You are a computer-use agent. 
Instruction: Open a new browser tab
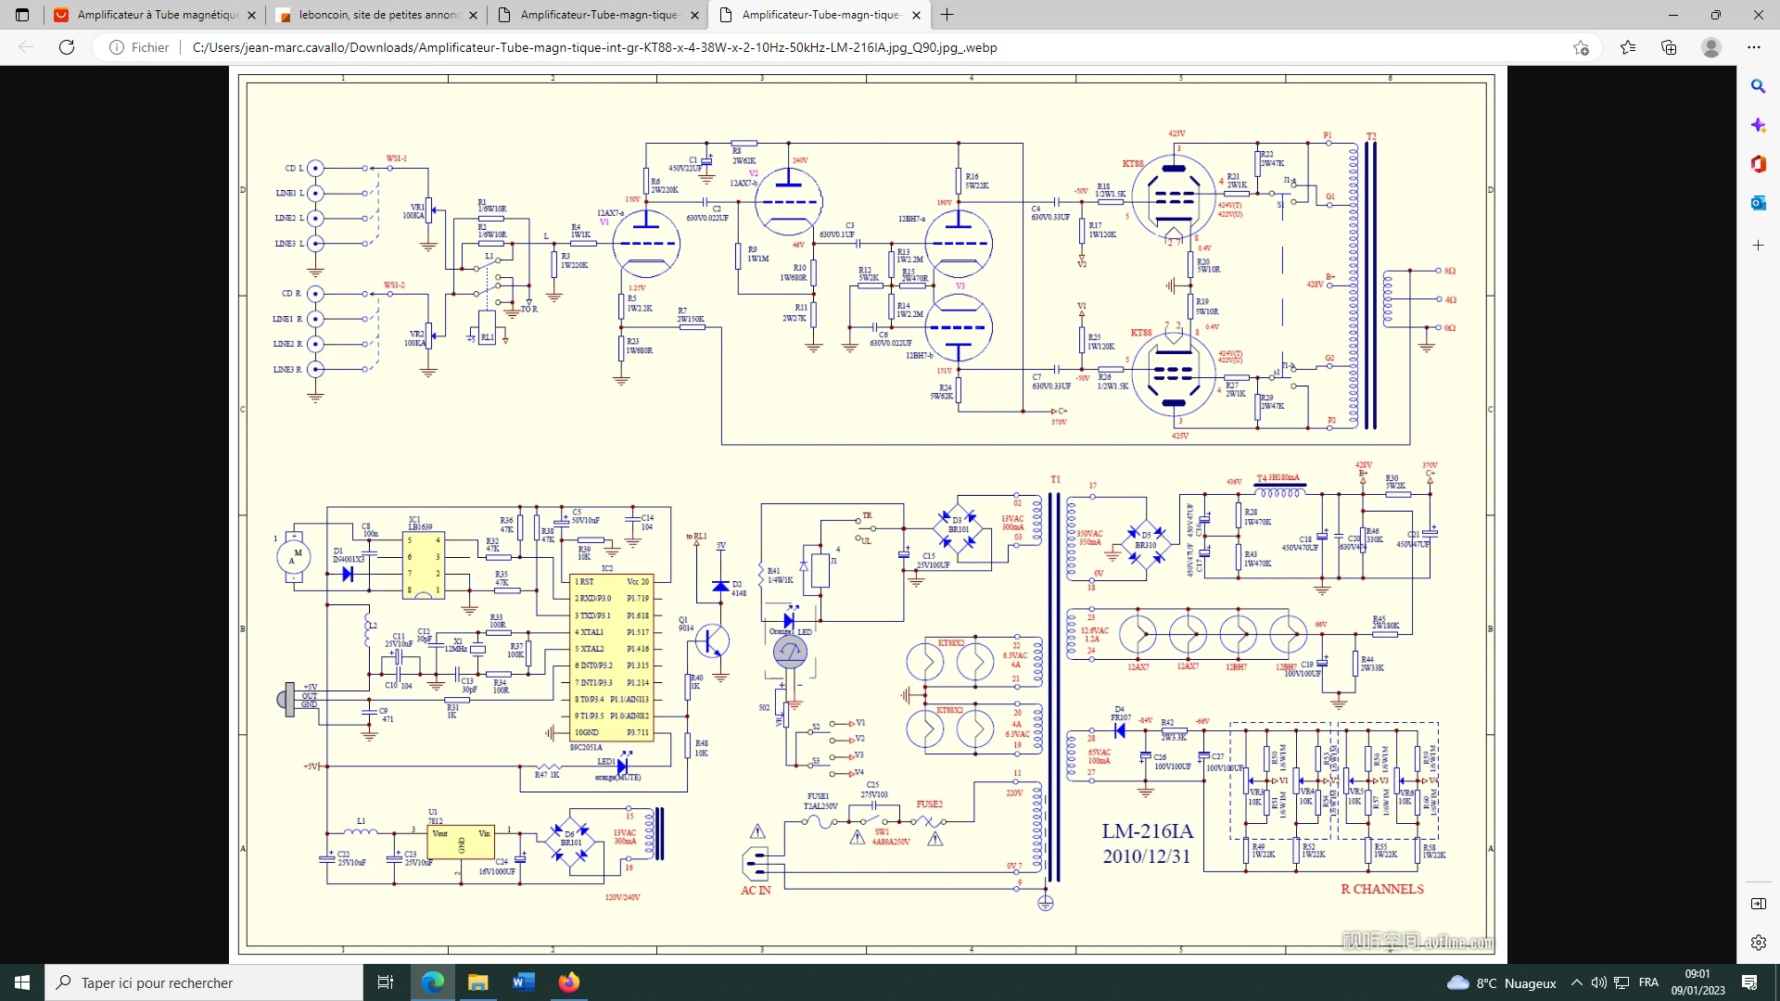947,15
